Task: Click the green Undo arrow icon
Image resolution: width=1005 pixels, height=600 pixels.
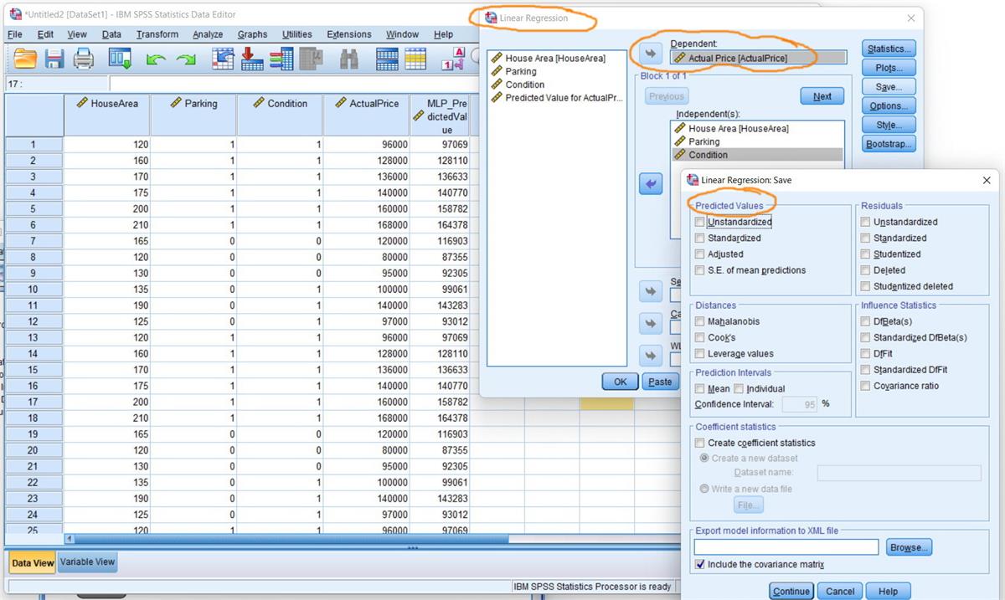Action: click(x=156, y=59)
